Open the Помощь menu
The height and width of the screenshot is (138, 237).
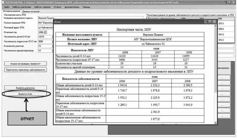[86, 7]
